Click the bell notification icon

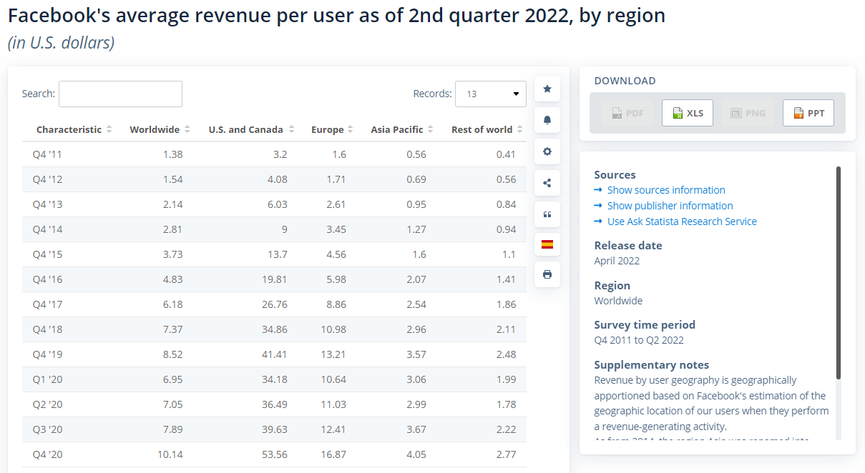(x=547, y=120)
